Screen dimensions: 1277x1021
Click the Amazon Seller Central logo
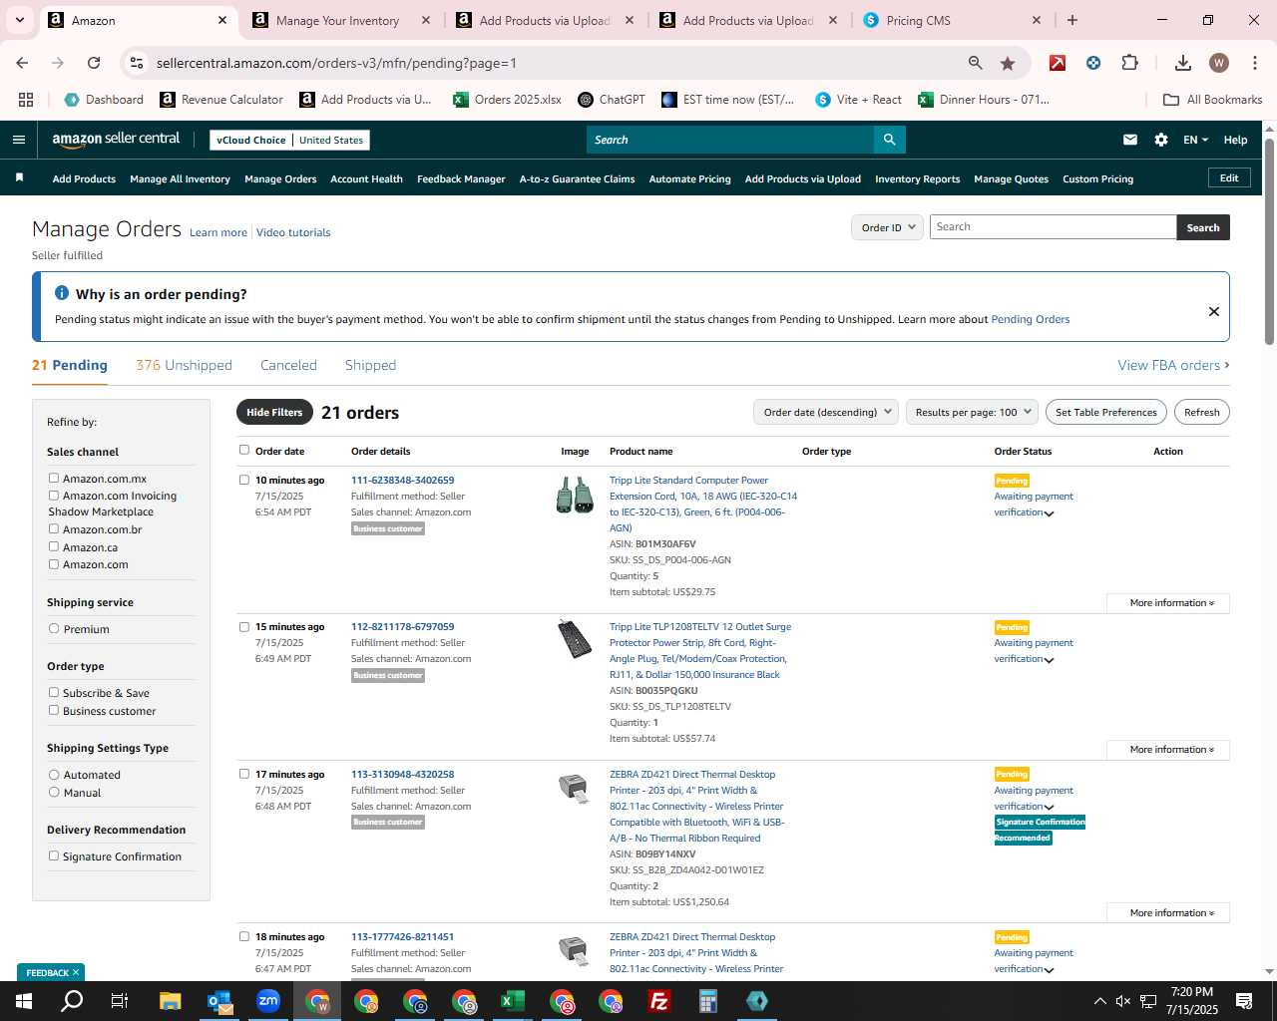pos(116,140)
